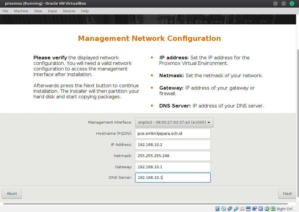Click the optical disc status icon
The height and width of the screenshot is (212, 299).
223,209
